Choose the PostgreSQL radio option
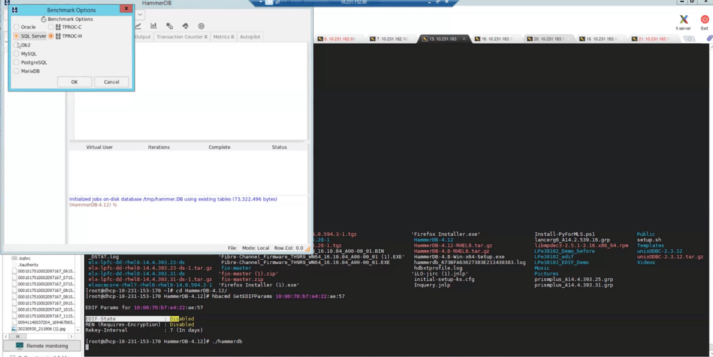 [16, 62]
